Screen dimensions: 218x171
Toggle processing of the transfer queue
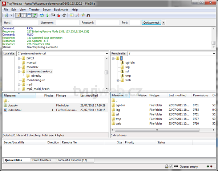click(48, 15)
